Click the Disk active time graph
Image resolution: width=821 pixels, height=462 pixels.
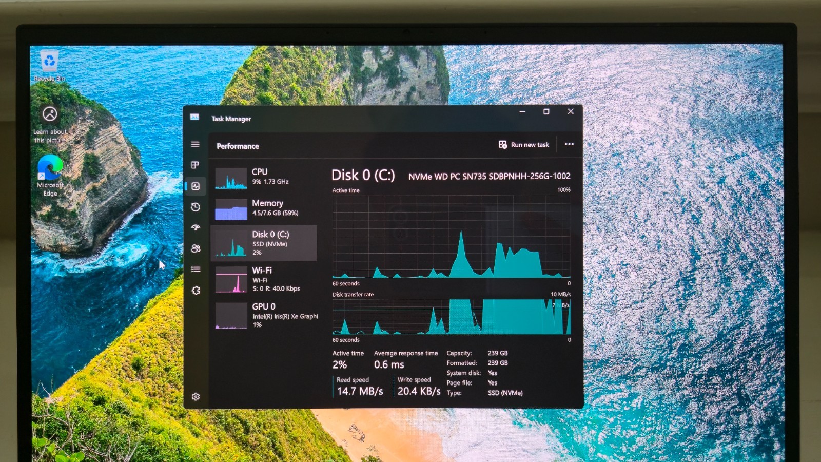click(452, 237)
